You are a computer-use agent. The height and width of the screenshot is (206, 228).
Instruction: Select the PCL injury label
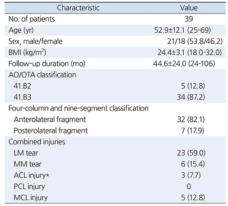(x=29, y=187)
